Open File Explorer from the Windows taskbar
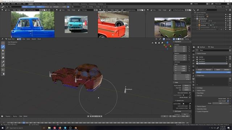 [49, 128]
